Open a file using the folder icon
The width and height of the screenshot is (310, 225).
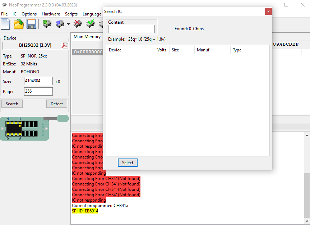tap(19, 24)
